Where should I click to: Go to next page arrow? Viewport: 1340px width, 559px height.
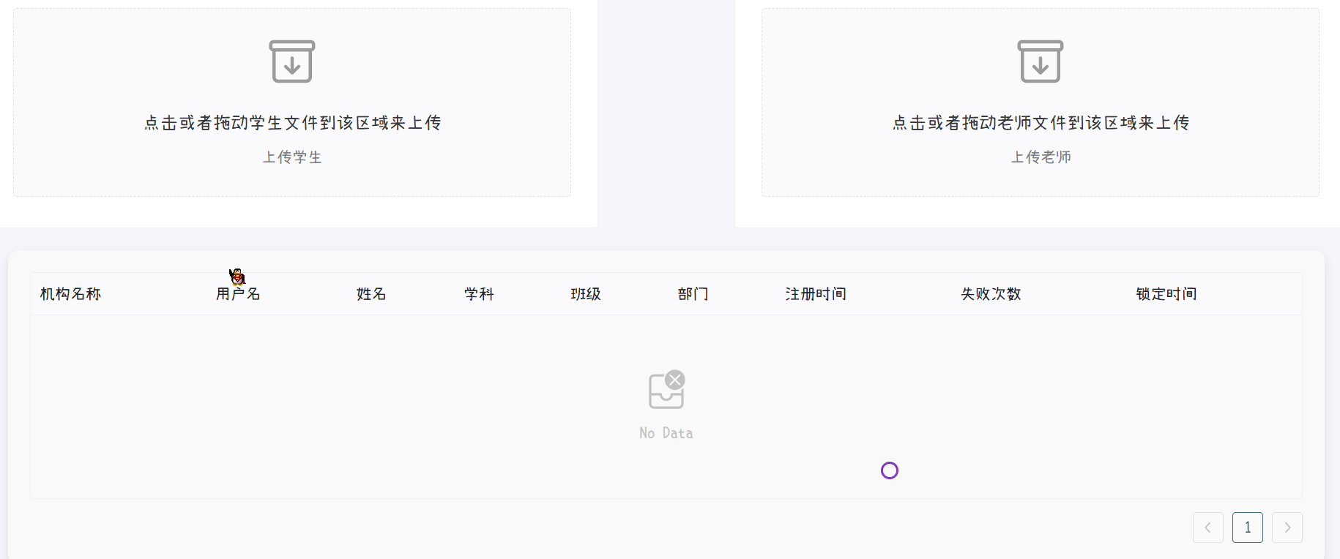click(x=1287, y=528)
